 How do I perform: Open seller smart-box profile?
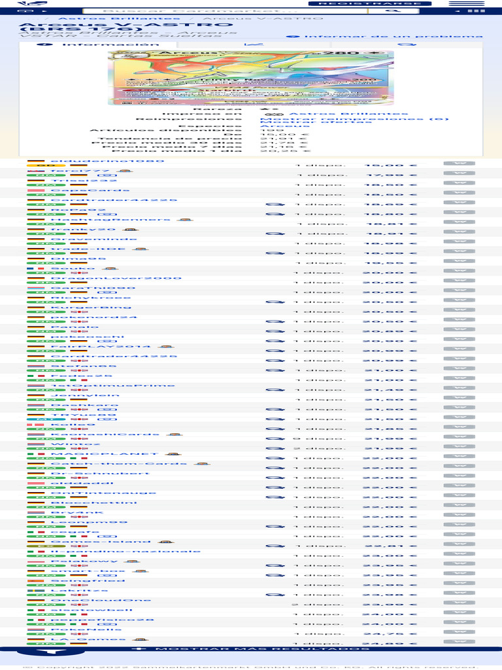88,571
